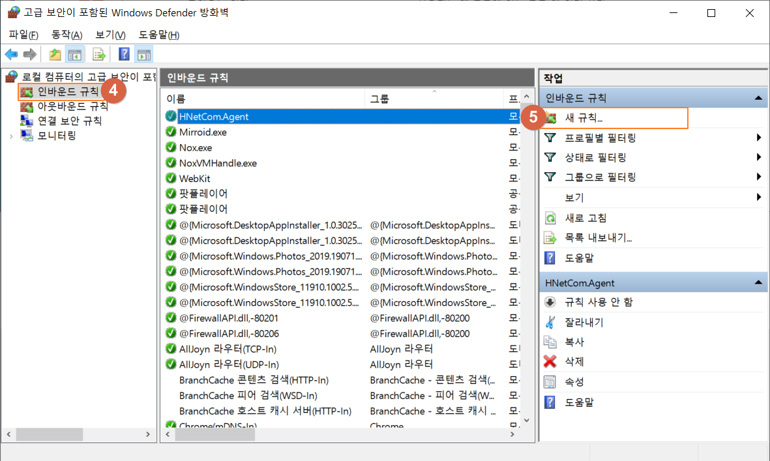Click the 속성 action link
770x461 pixels.
(574, 382)
